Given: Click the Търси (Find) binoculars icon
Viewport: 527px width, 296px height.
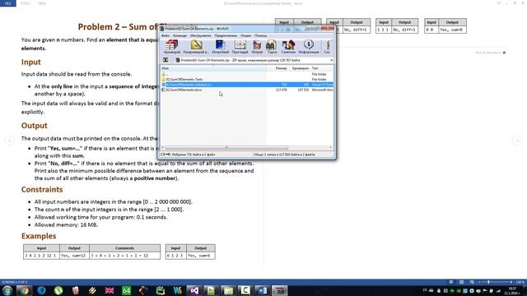Looking at the screenshot, I should (272, 47).
